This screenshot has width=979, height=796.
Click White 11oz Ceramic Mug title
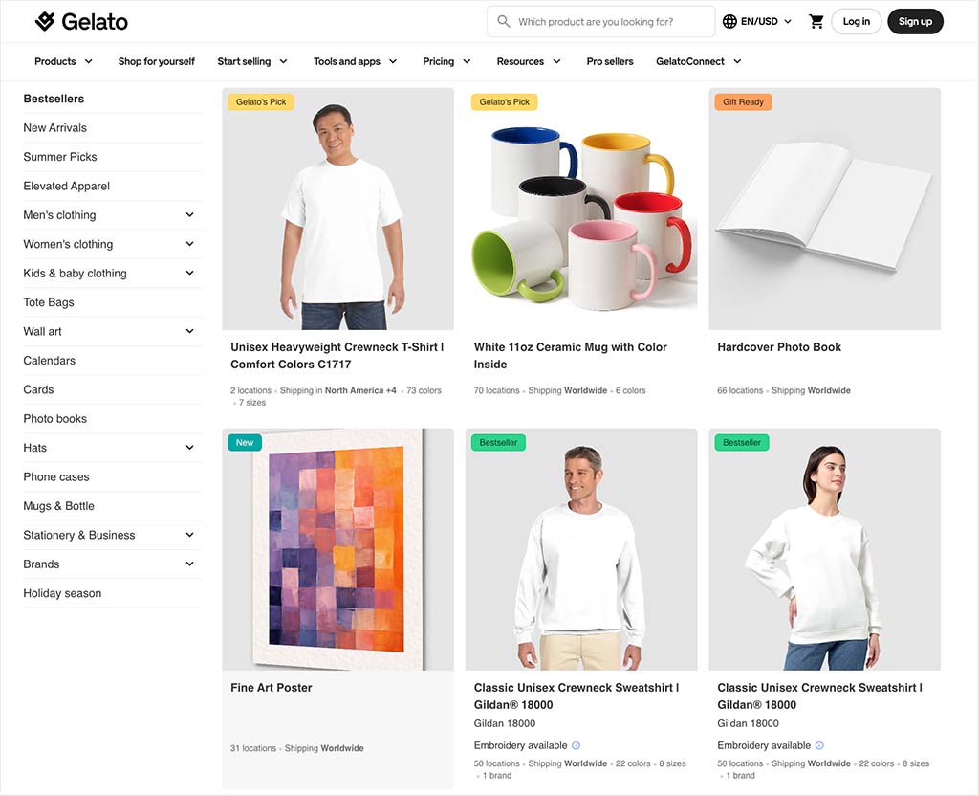[570, 356]
